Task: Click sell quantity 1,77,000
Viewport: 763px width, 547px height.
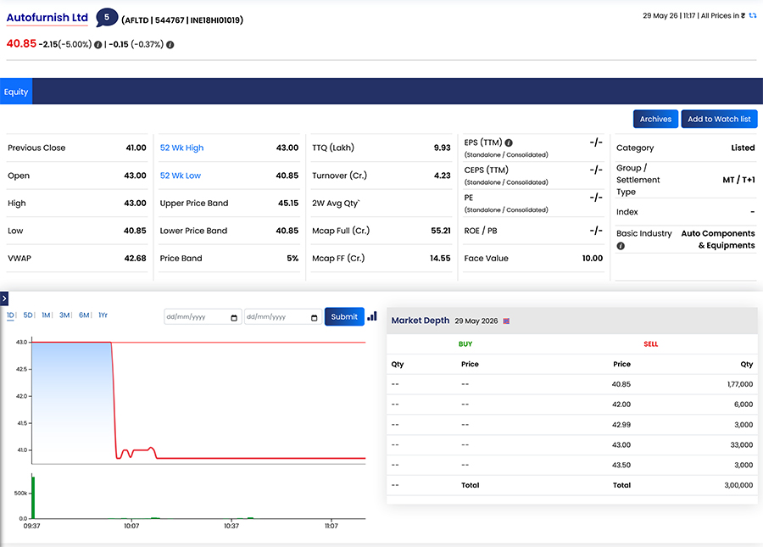Action: pos(739,384)
